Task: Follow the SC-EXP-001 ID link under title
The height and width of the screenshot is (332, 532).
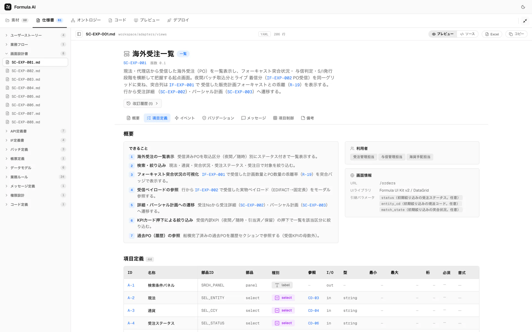Action: [x=135, y=63]
